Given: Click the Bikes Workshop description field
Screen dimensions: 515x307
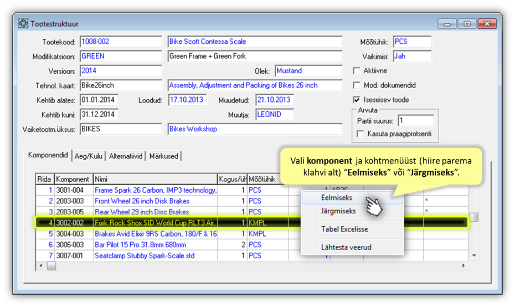Looking at the screenshot, I should tap(255, 129).
